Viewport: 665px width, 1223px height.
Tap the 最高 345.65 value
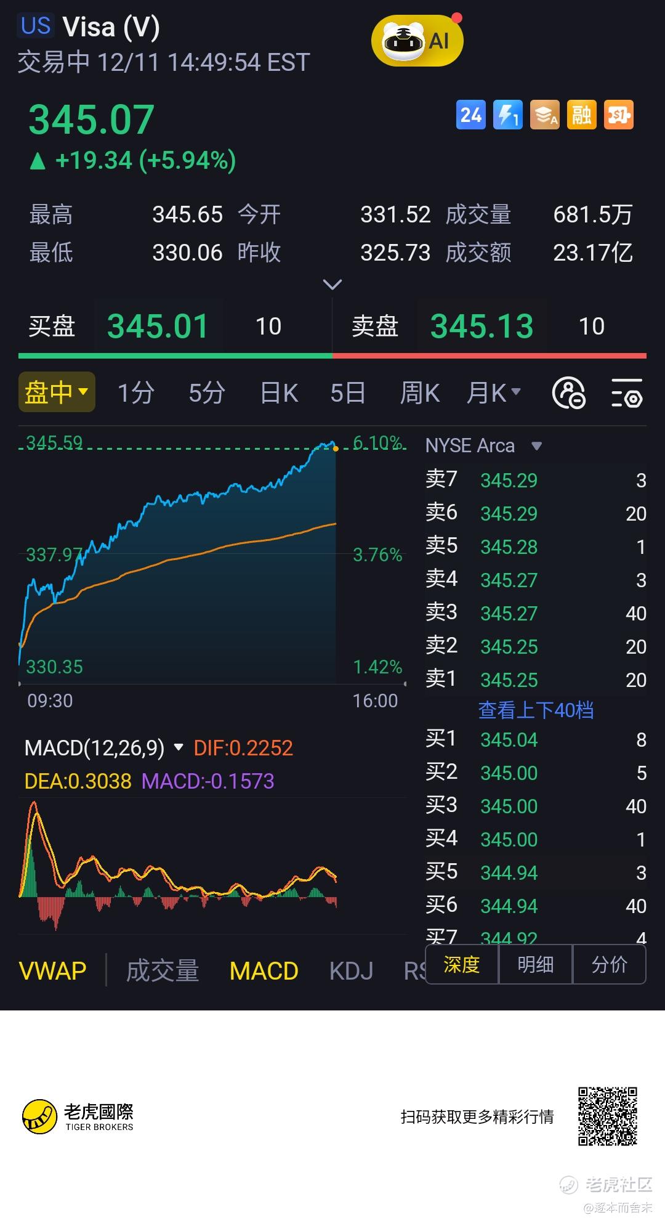(187, 214)
